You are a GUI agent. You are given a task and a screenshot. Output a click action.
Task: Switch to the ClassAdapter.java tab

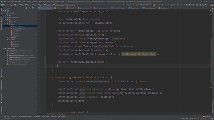pos(149,8)
